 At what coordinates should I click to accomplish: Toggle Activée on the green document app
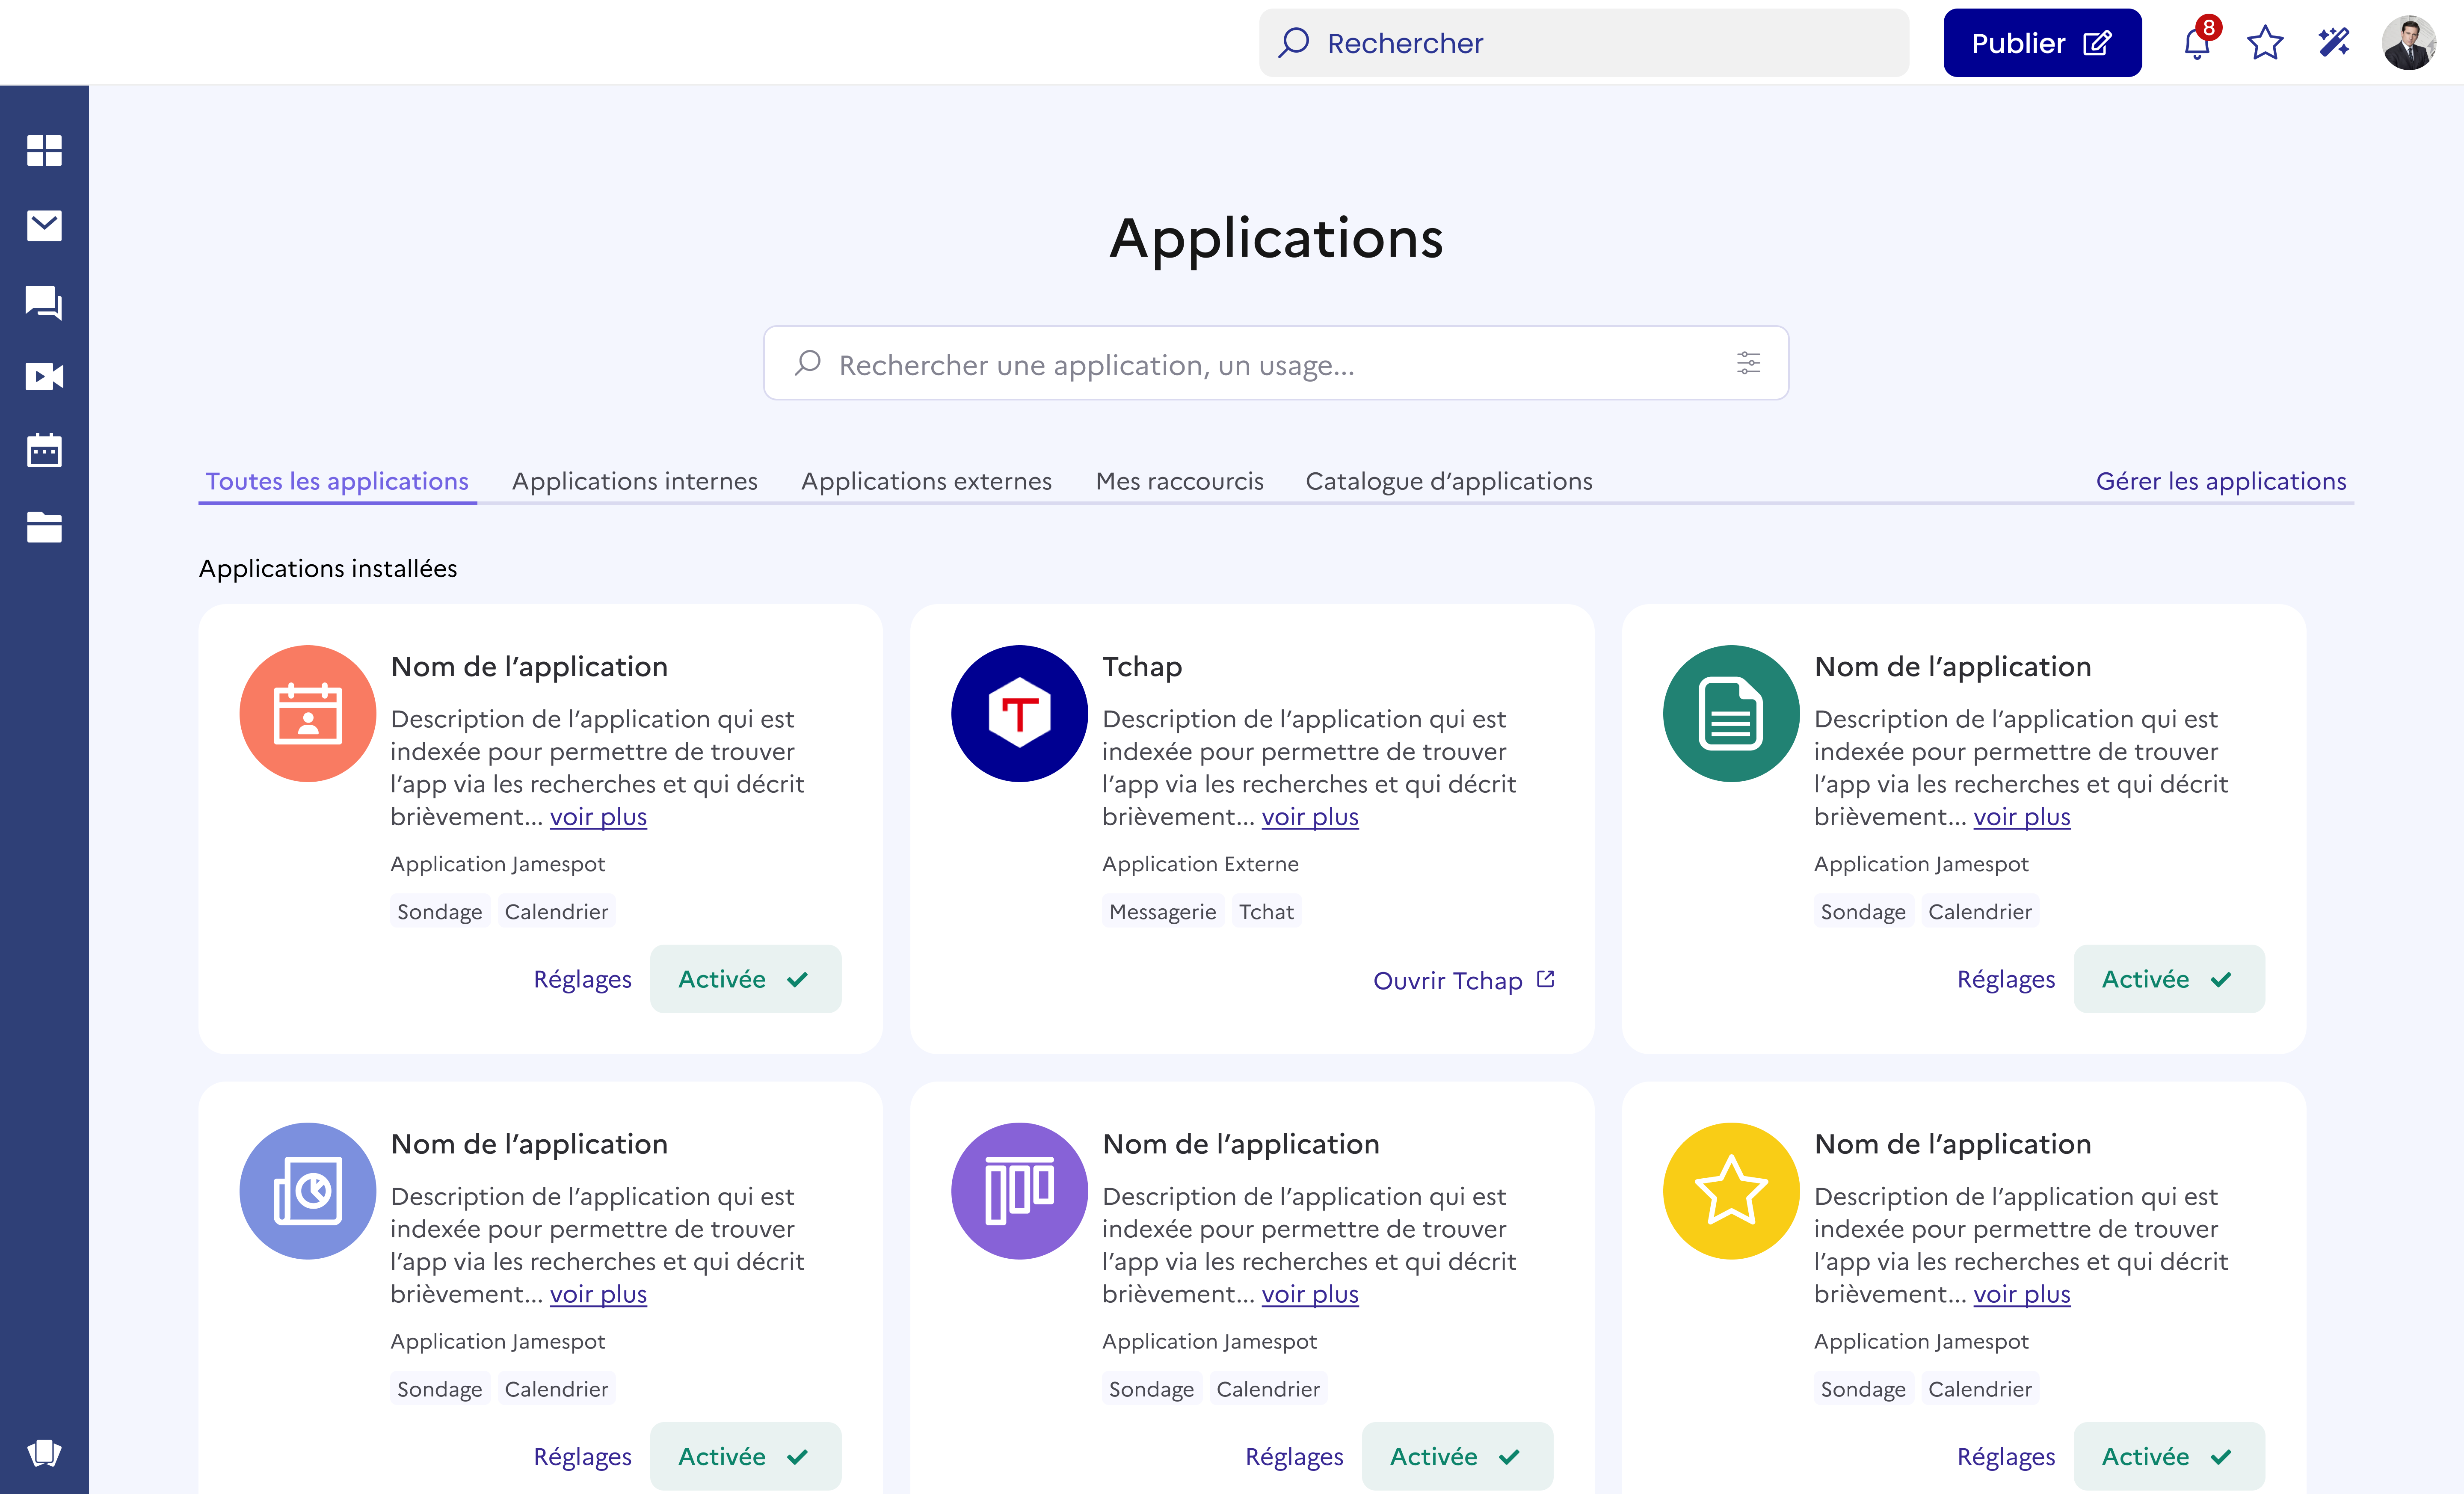2168,979
